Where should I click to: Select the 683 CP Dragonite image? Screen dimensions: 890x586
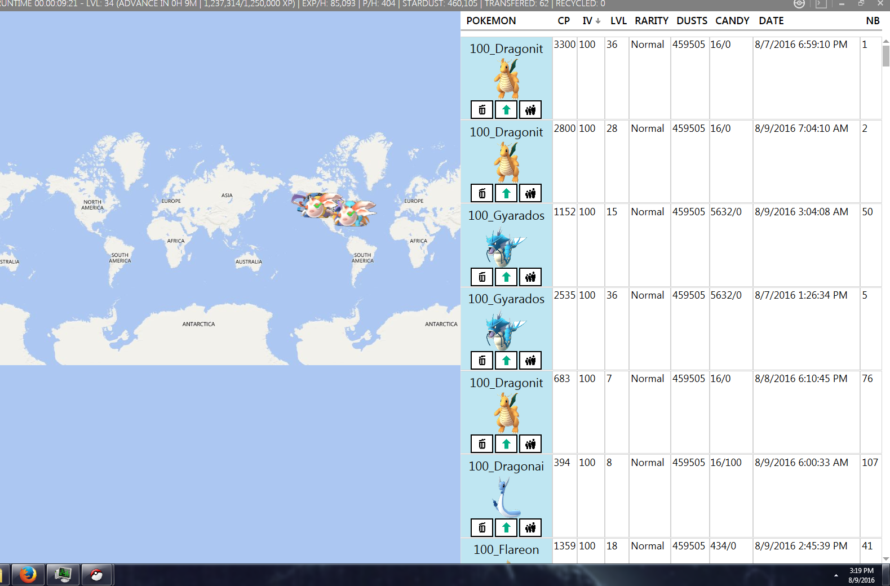coord(507,413)
